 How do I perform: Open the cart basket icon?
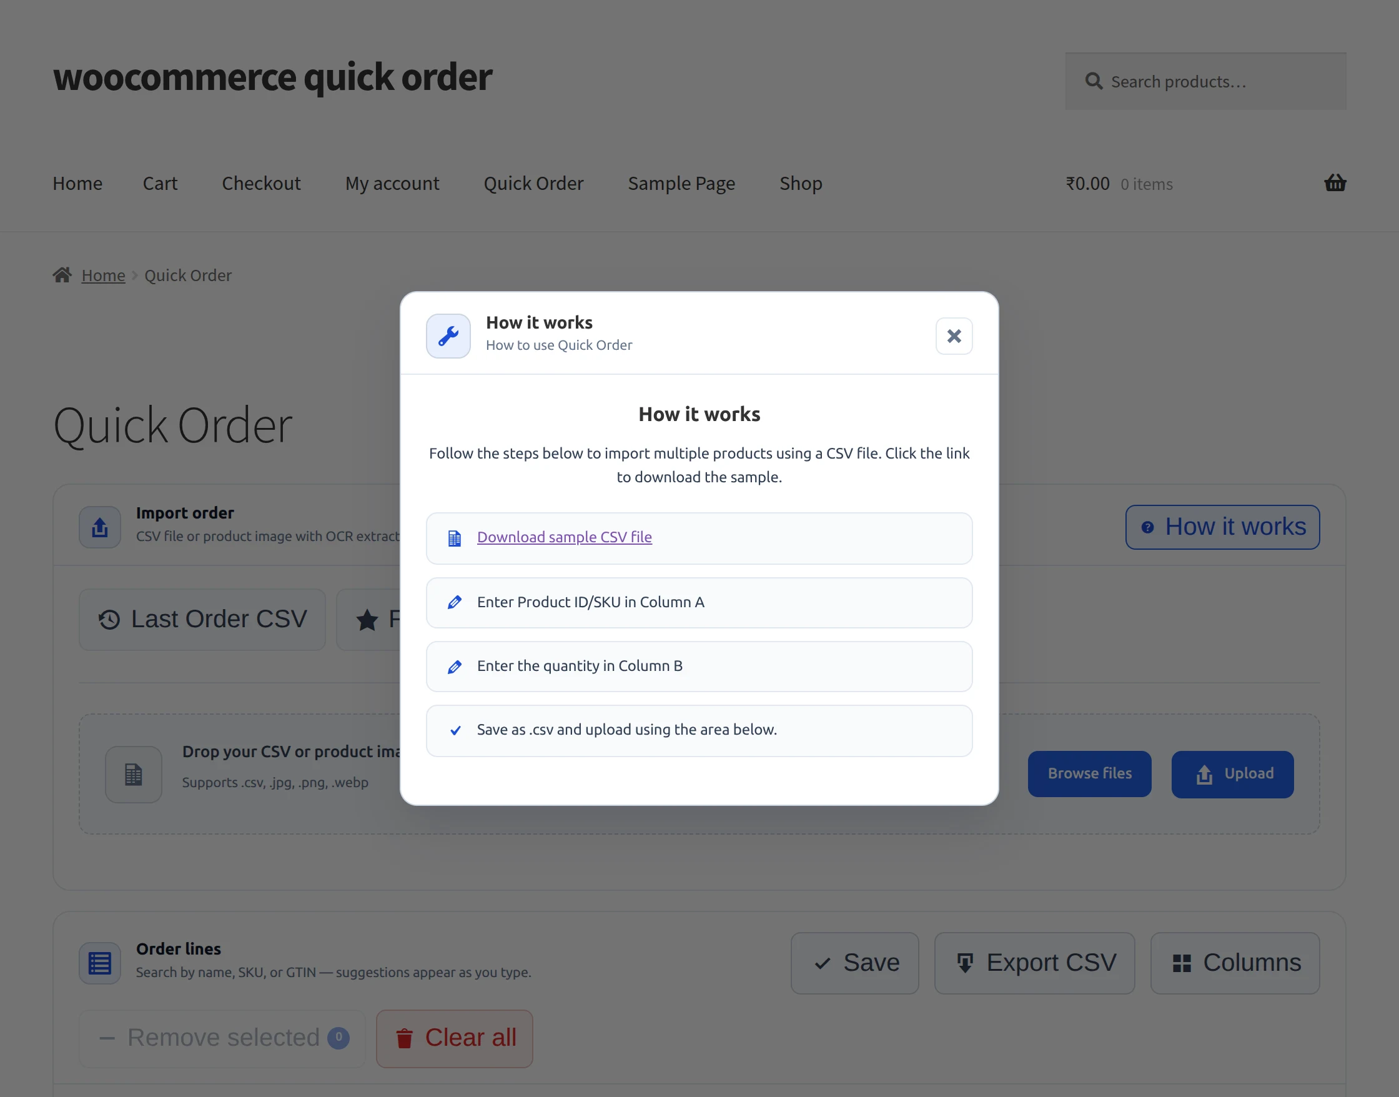[x=1335, y=183]
